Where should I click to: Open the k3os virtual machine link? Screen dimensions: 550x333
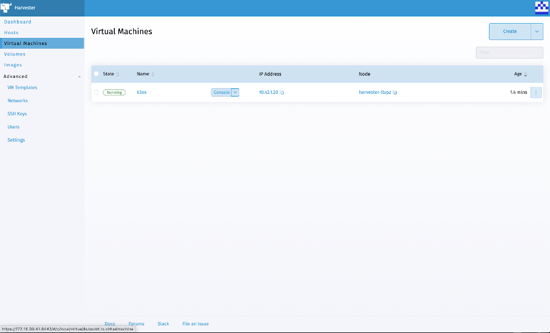coord(141,92)
